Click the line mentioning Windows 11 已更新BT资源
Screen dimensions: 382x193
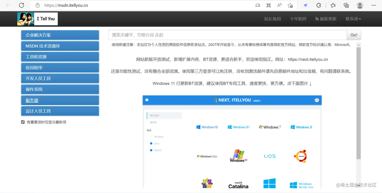232,84
